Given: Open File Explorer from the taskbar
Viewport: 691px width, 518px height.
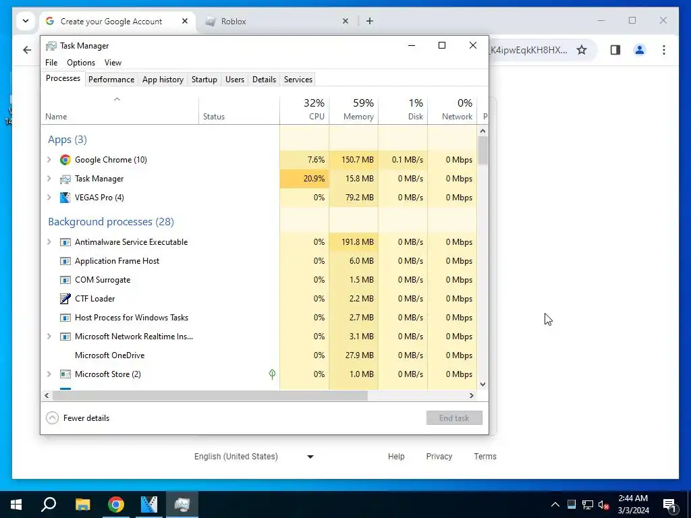Looking at the screenshot, I should 82,505.
